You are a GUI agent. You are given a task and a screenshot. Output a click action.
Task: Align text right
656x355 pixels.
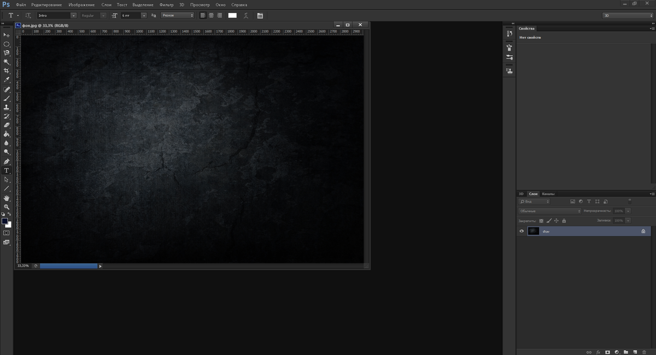tap(219, 15)
